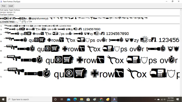Open Task View on the taskbar
Screen dimensions: 182x102
(62, 99)
